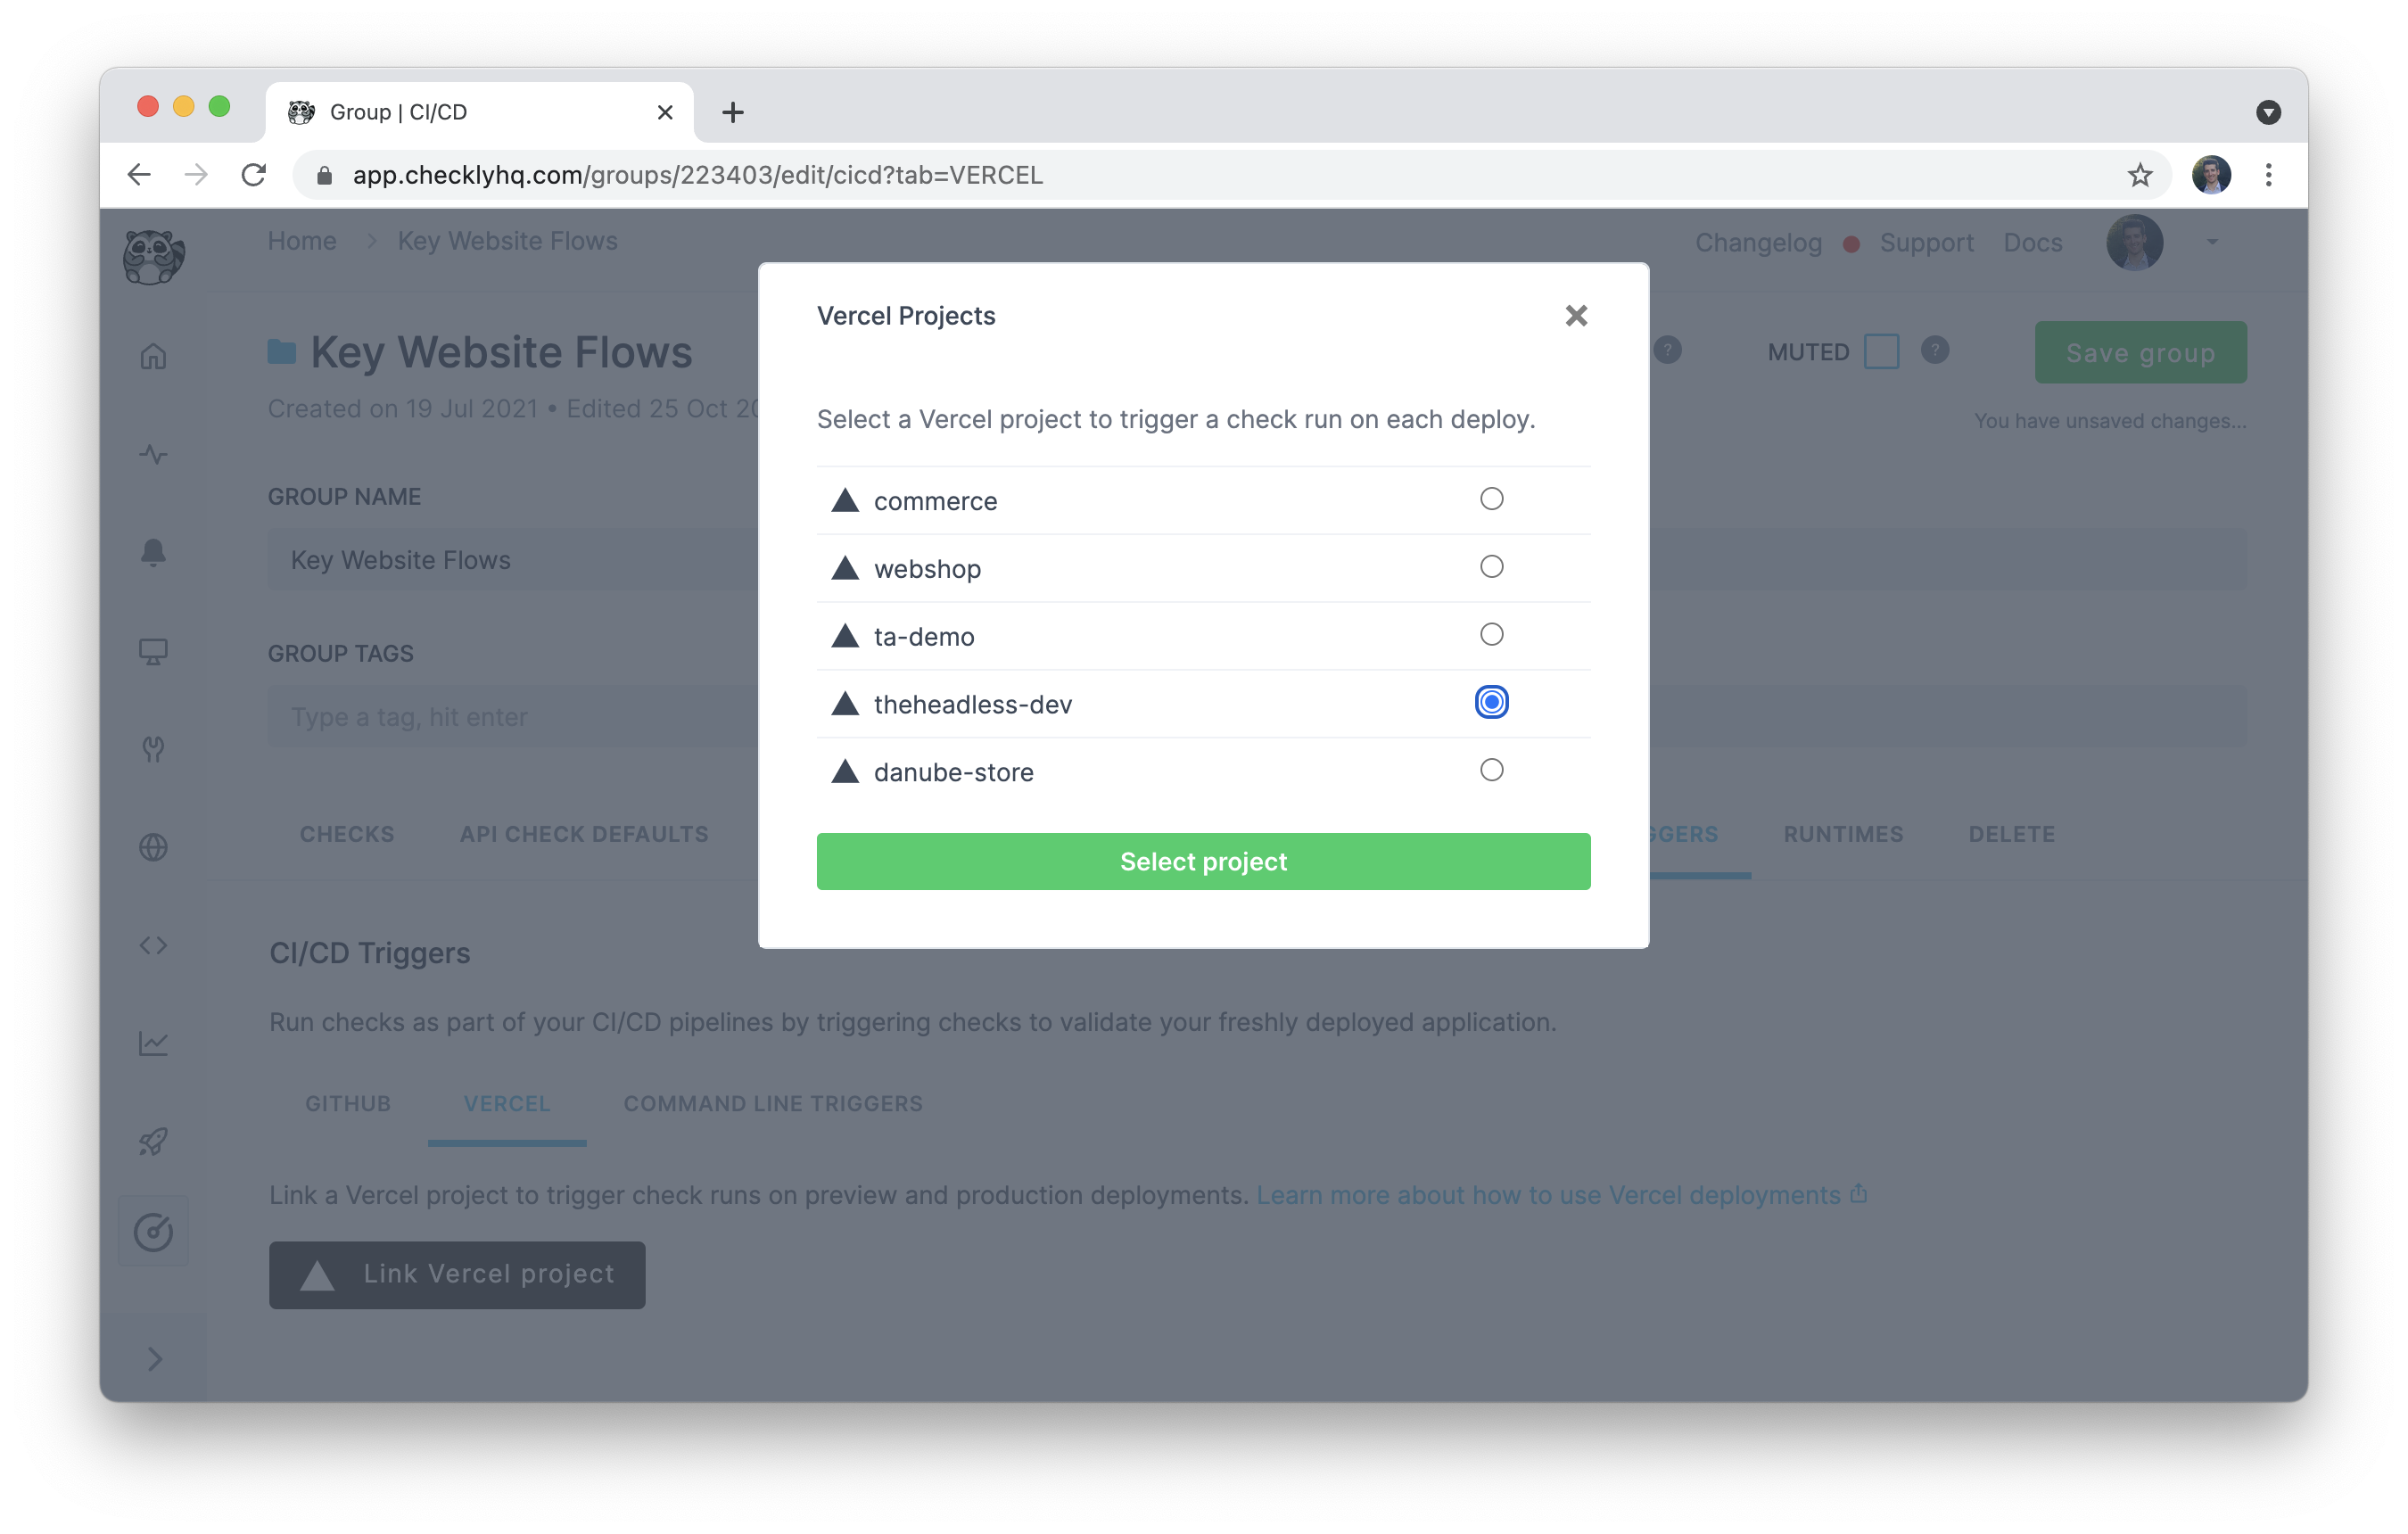The image size is (2408, 1534).
Task: Click the reporting chart sidebar icon
Action: (153, 1043)
